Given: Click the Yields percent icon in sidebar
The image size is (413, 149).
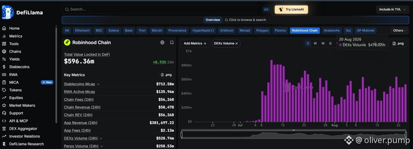Looking at the screenshot, I should click(x=4, y=59).
